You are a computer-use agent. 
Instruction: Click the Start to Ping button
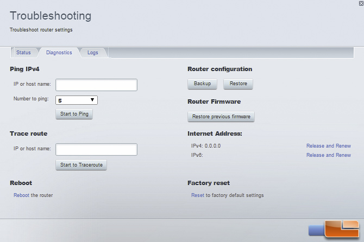(74, 114)
